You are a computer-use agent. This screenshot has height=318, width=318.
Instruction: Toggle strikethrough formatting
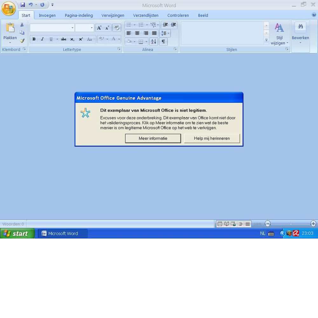click(64, 39)
